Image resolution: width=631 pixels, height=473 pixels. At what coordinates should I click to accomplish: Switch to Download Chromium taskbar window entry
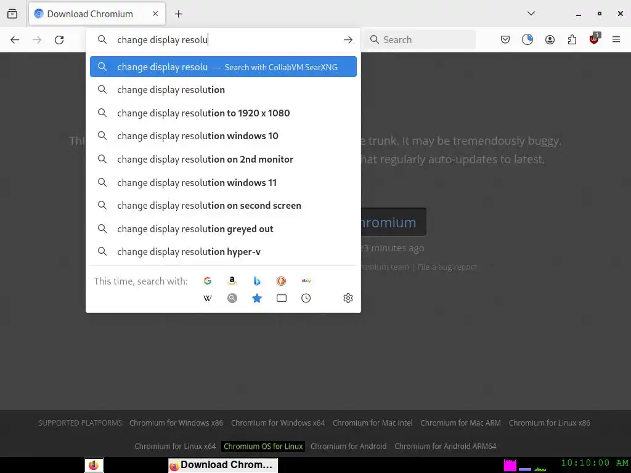coord(223,466)
